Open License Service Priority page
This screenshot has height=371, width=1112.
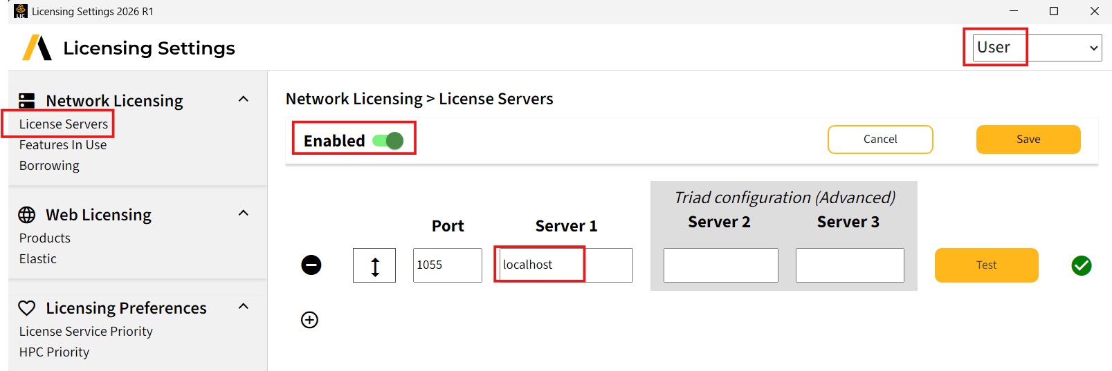click(86, 332)
